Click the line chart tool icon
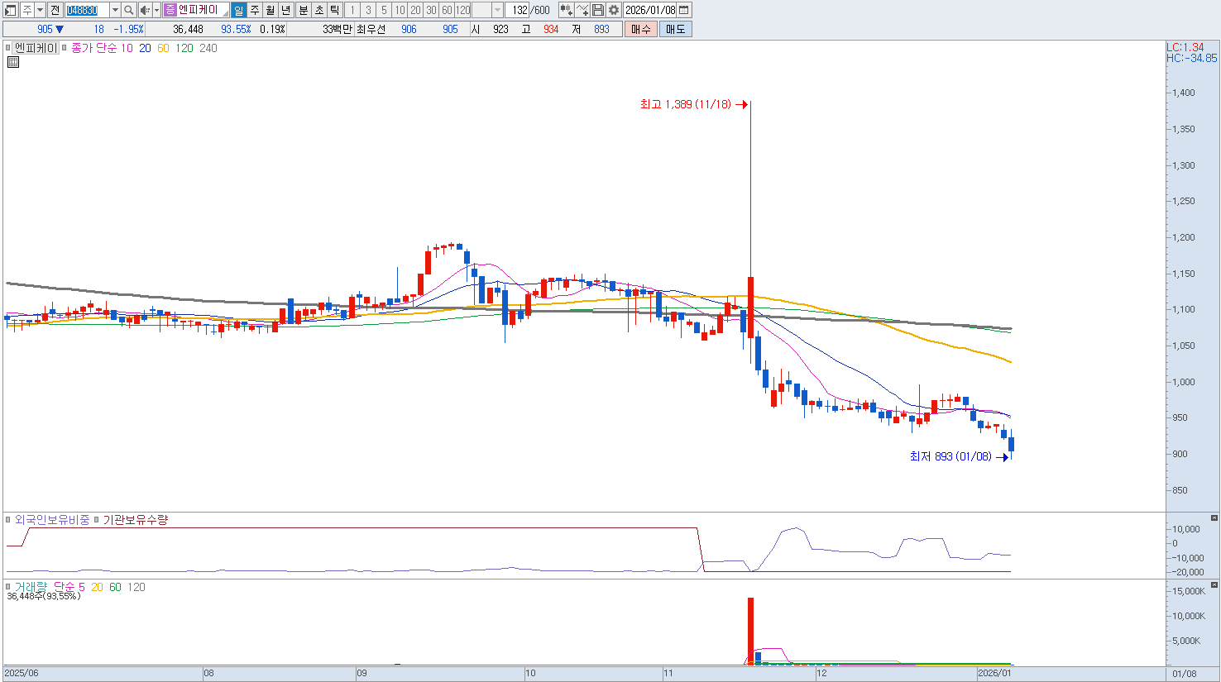 point(582,10)
